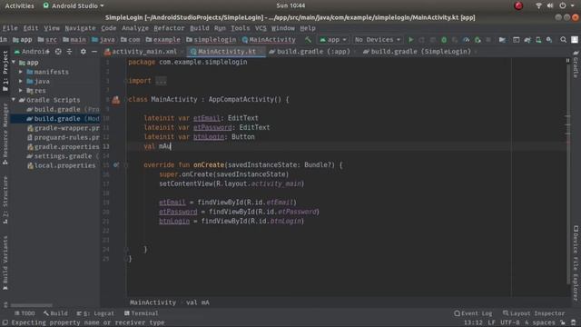Screen dimensions: 581x327
Task: Open Gradle tool window on right edge
Action: 576,64
